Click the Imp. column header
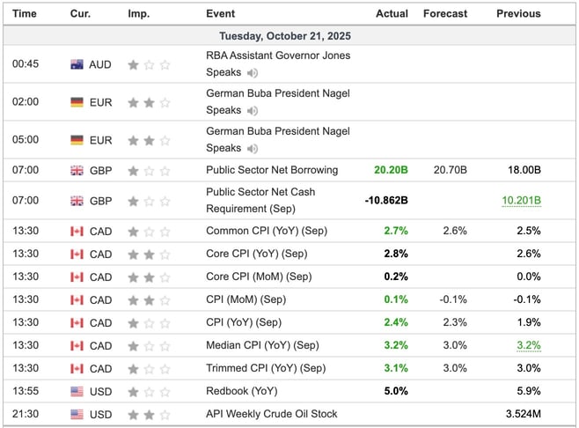The height and width of the screenshot is (428, 579). 138,14
